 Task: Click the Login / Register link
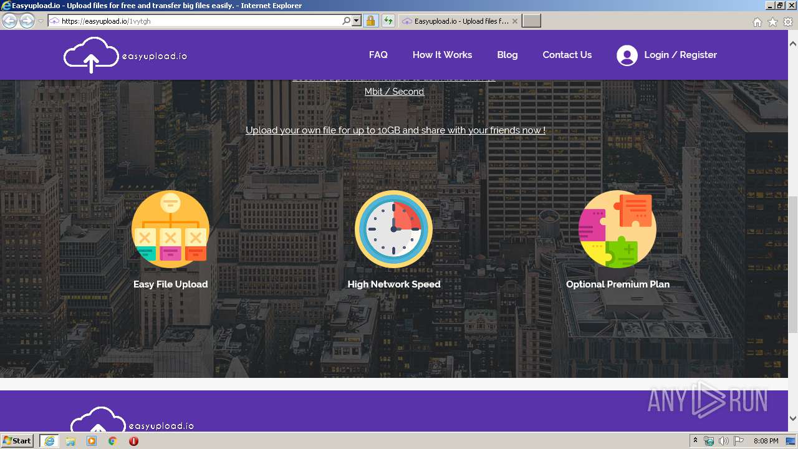pos(680,55)
